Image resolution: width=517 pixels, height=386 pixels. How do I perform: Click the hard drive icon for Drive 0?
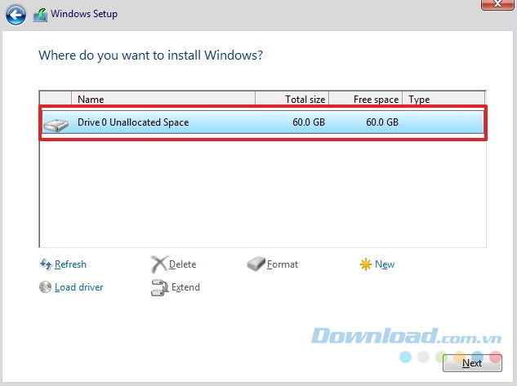(x=56, y=123)
